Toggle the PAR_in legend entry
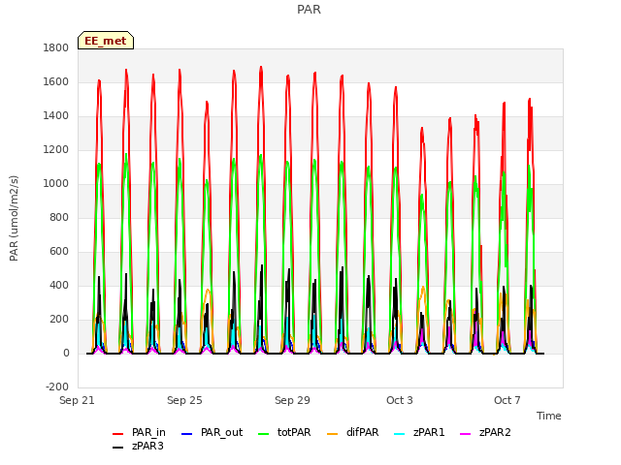The width and height of the screenshot is (621, 465). (139, 433)
